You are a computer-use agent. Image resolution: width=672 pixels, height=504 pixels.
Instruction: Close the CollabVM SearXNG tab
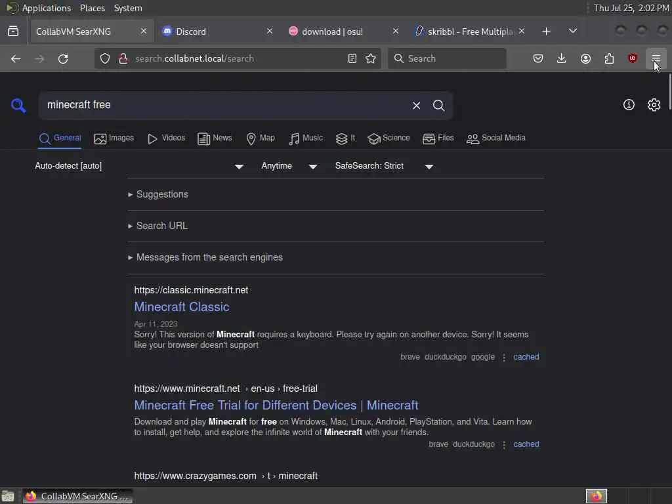pos(144,31)
